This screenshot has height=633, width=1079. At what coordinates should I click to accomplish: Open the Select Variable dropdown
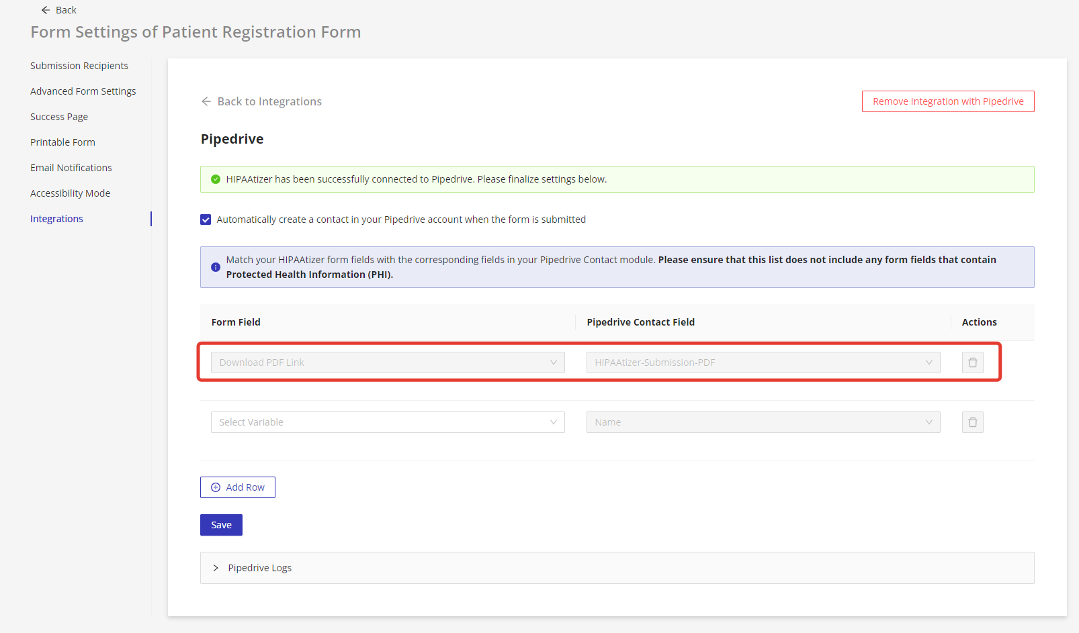(388, 422)
